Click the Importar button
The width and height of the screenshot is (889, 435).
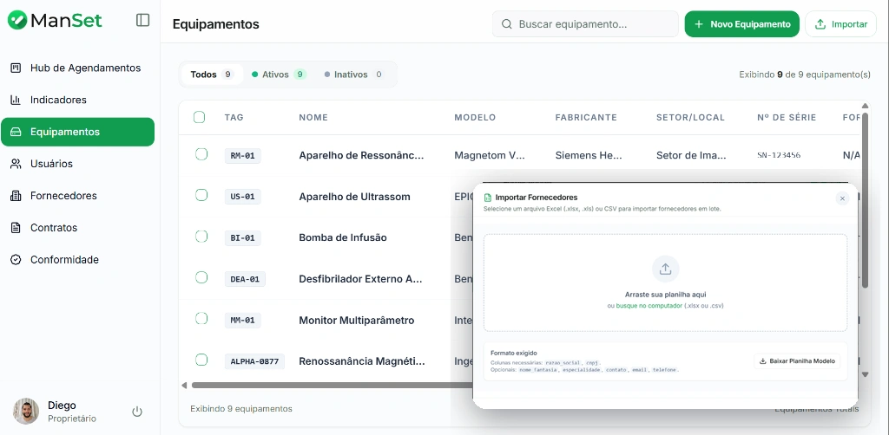(840, 24)
